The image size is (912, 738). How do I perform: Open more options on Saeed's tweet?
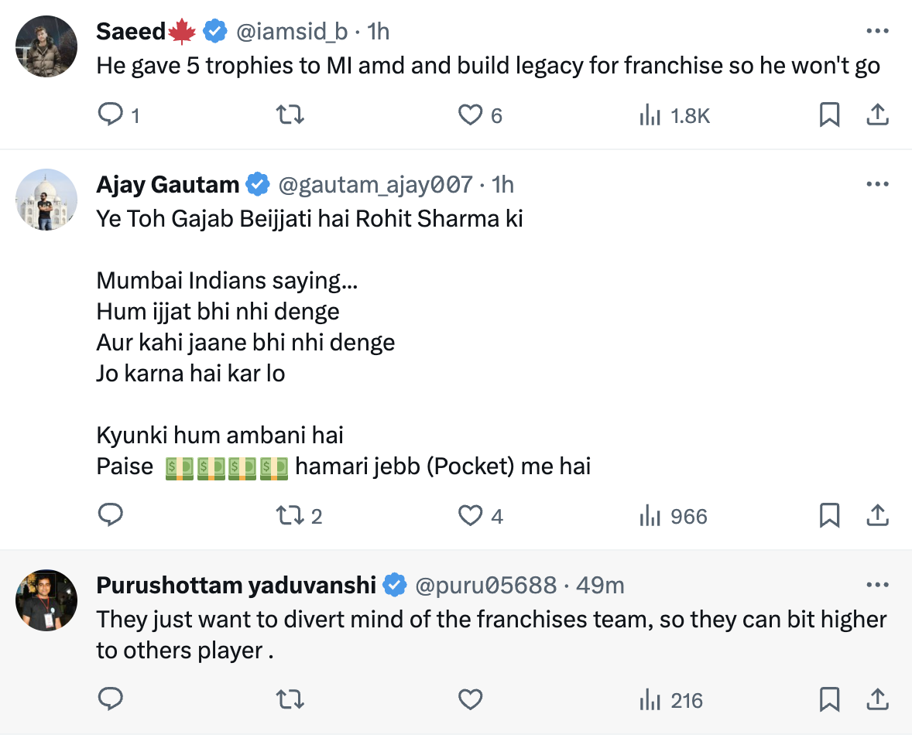(876, 31)
